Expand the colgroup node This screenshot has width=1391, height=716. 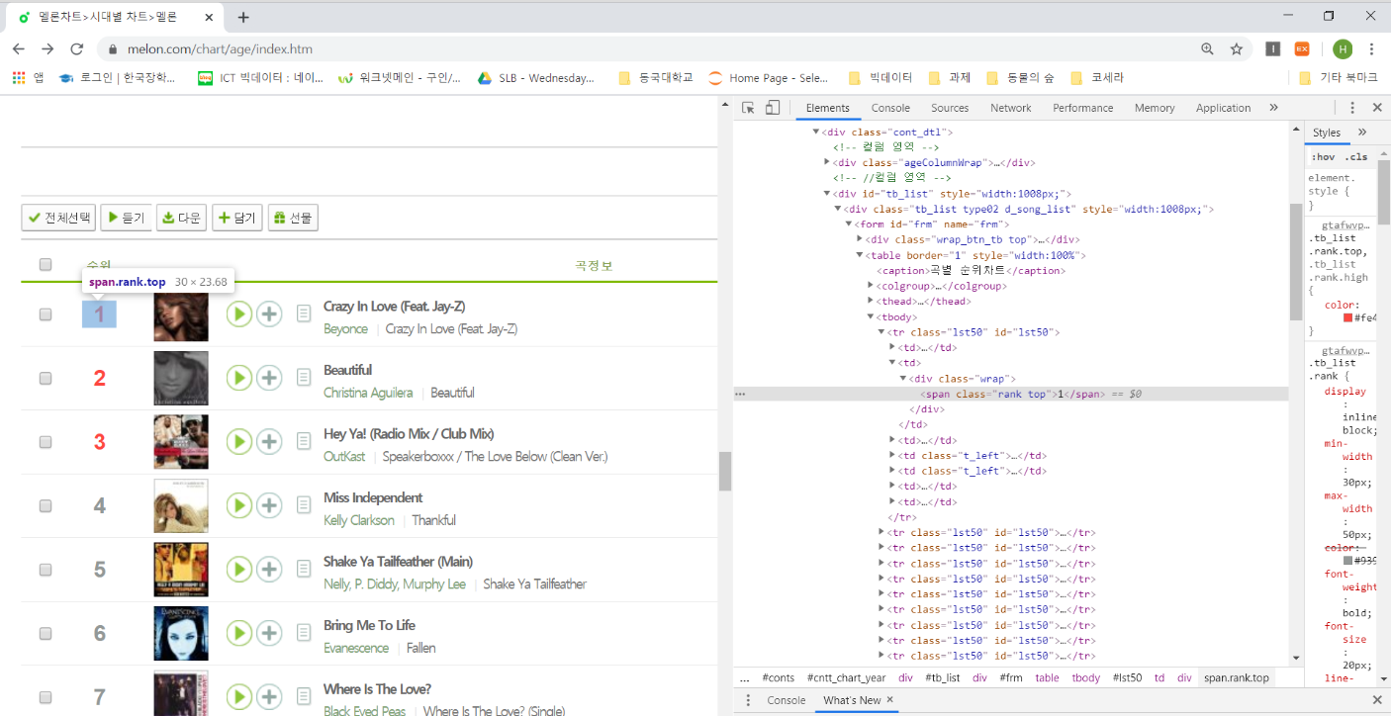coord(871,286)
